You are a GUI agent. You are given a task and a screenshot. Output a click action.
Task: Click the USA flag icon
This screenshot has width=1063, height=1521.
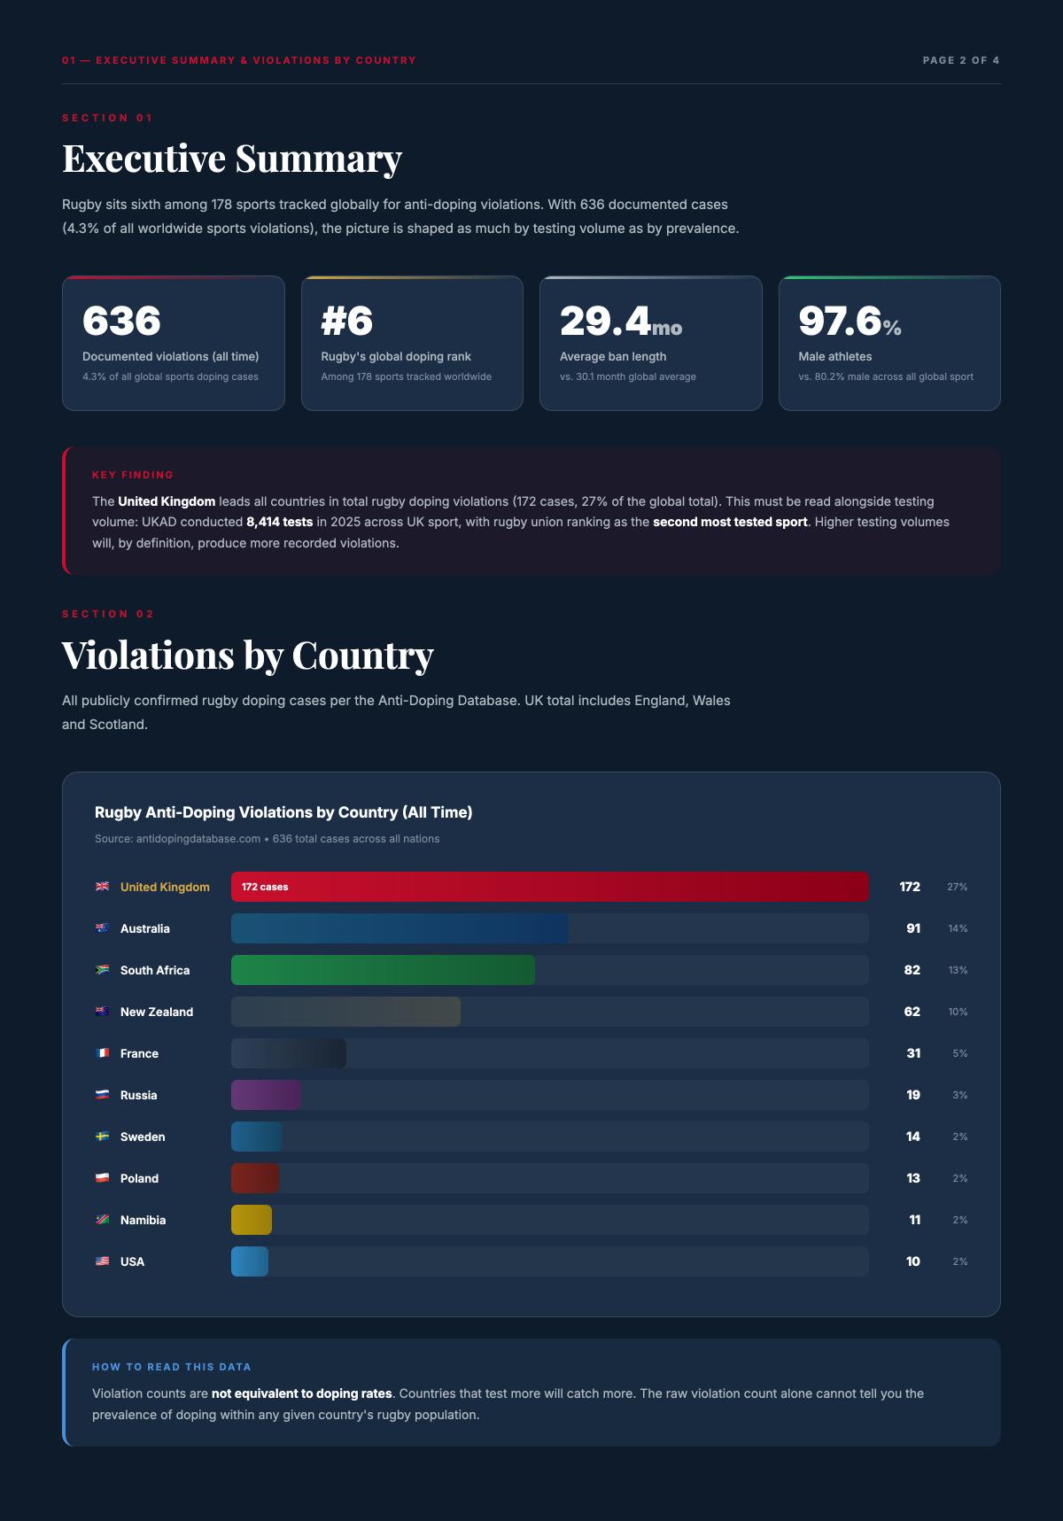102,1261
